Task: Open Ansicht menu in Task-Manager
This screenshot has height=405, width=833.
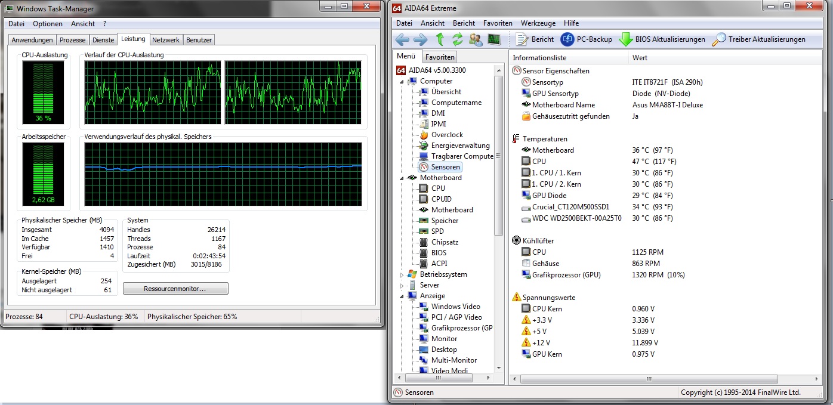Action: pyautogui.click(x=83, y=24)
